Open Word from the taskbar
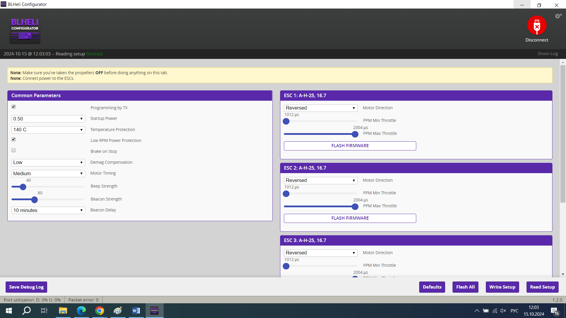566x318 pixels. click(x=136, y=311)
